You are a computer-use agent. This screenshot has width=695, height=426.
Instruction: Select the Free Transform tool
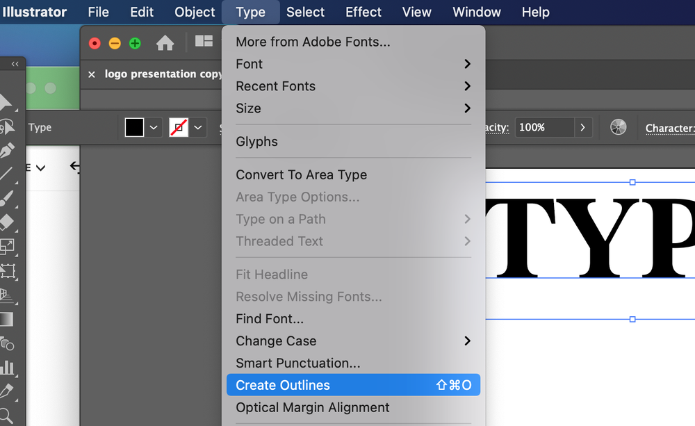[8, 271]
